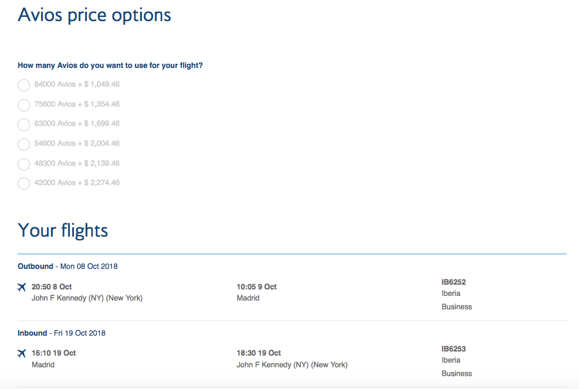
Task: Choose the 75600 Avios + $1,354.46 option
Action: 23,105
